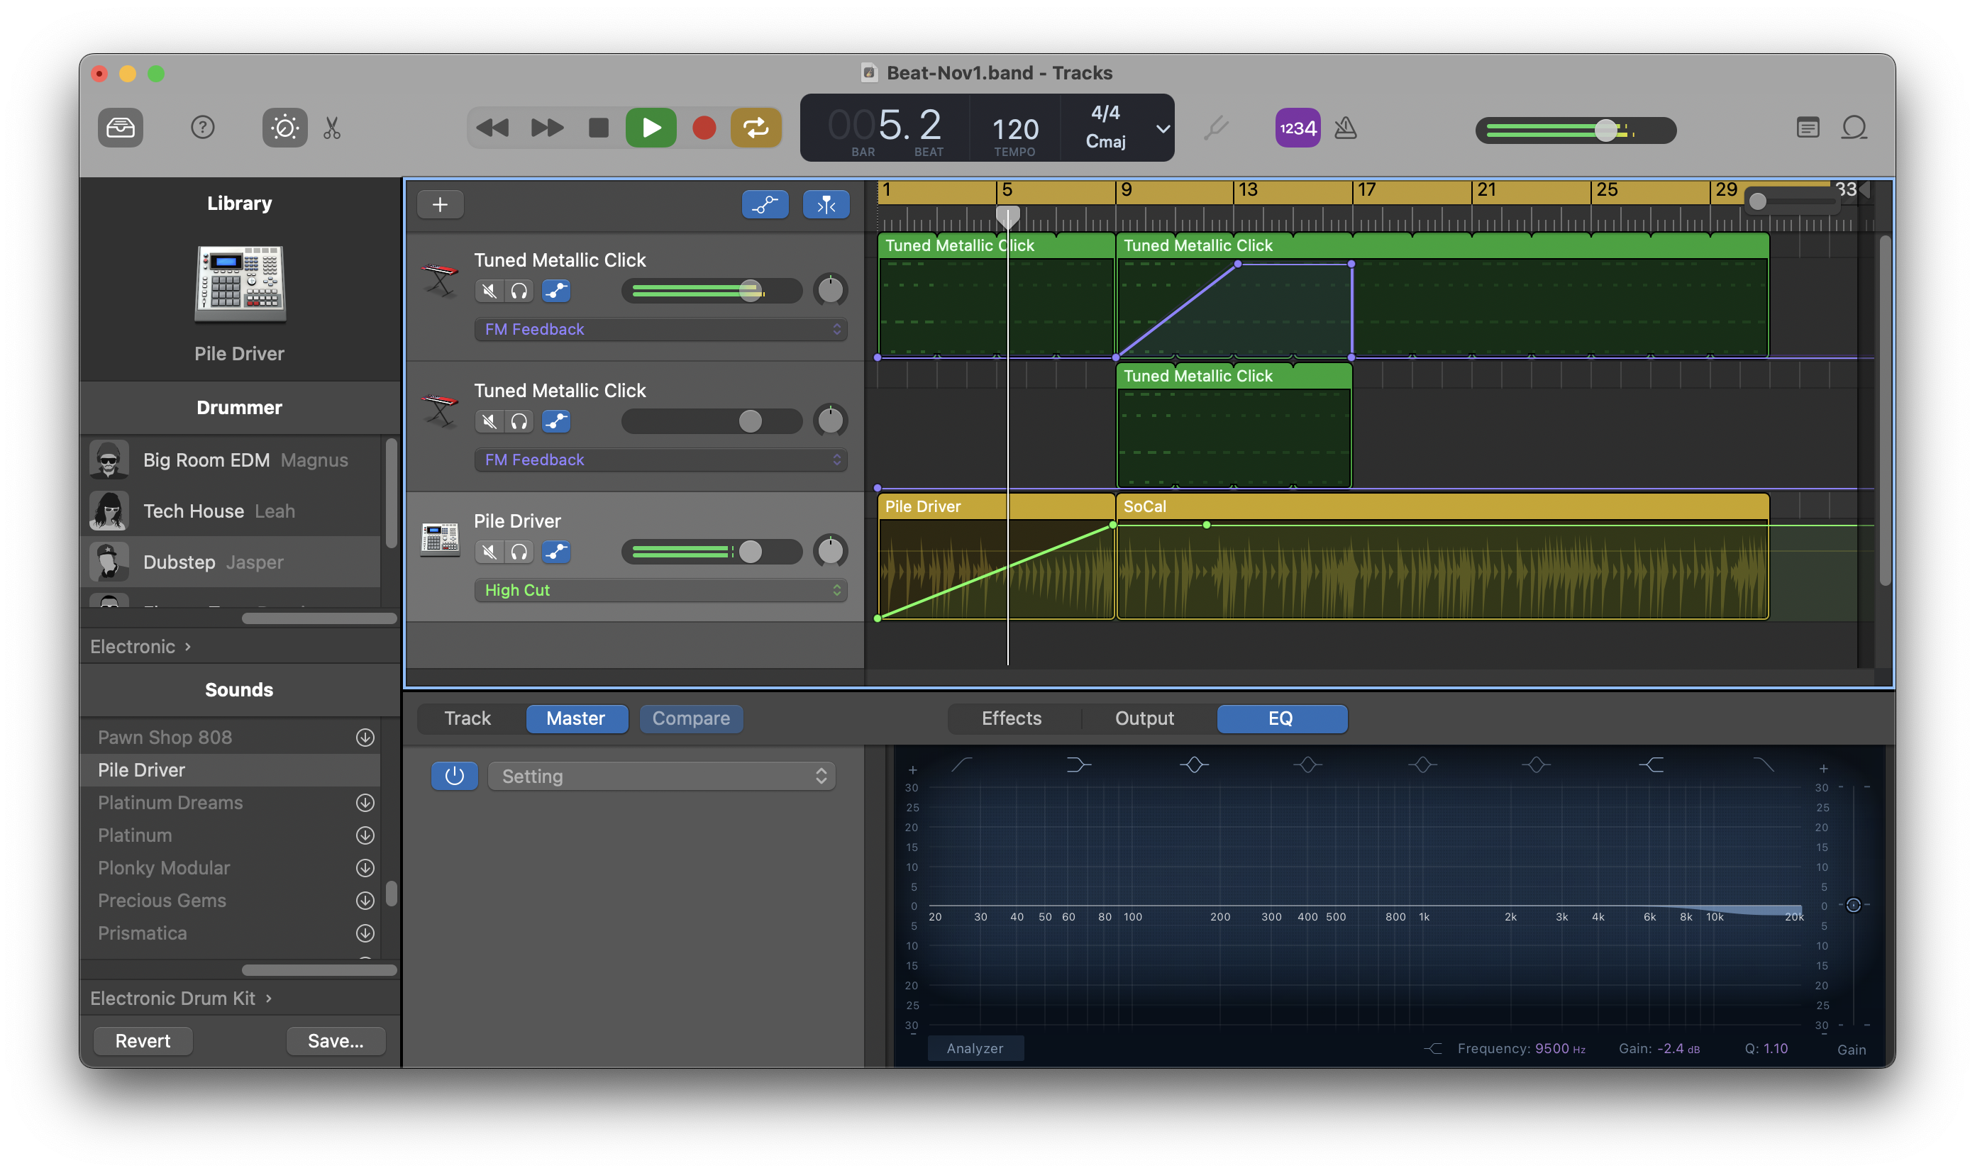Adjust the master volume slider
The width and height of the screenshot is (1975, 1173).
coord(1575,130)
